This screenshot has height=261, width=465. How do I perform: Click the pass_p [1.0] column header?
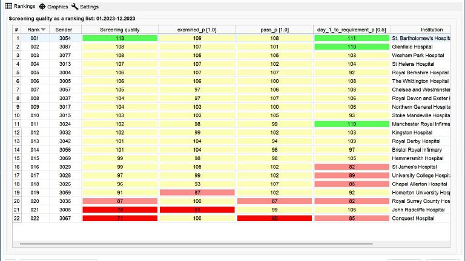tap(274, 30)
